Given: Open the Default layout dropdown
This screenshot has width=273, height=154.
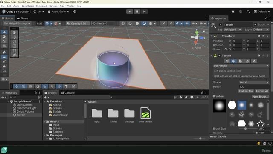Looking at the screenshot, I should [261, 12].
